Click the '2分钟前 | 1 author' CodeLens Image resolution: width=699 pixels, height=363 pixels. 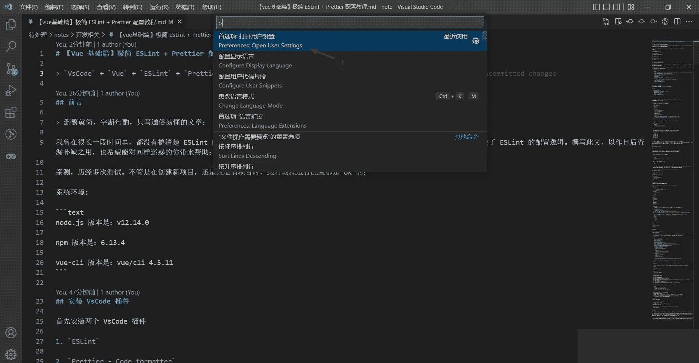point(96,44)
